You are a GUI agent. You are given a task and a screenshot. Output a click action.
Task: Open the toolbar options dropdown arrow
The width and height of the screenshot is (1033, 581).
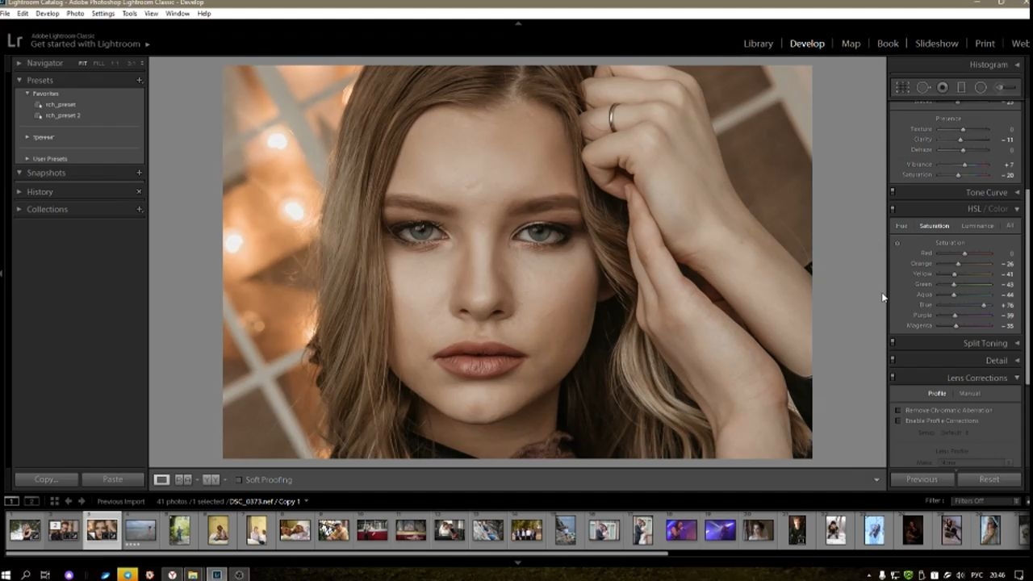[876, 480]
